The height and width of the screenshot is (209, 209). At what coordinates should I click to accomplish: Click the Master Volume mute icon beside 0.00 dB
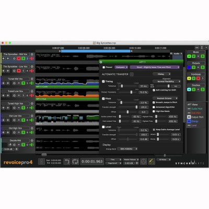coord(137,163)
